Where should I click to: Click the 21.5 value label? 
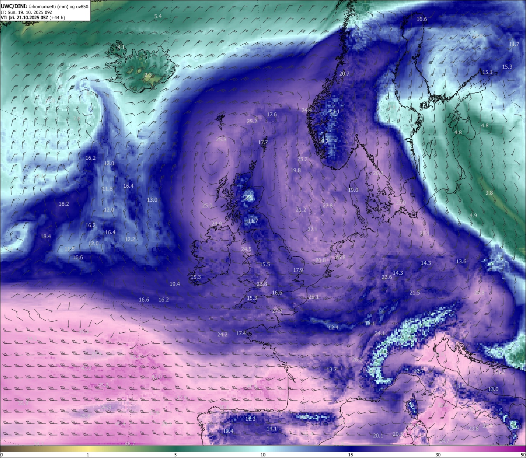click(415, 292)
